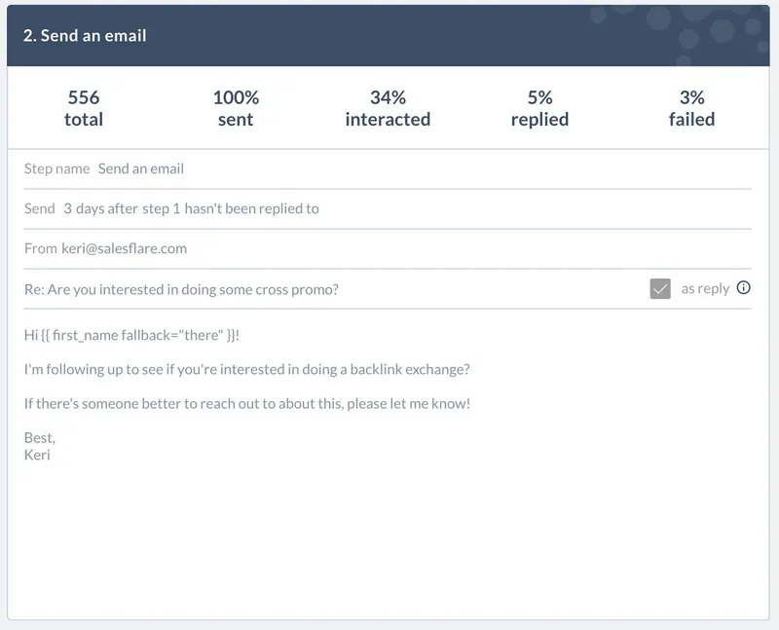This screenshot has height=630, width=779.
Task: Click the 2. Send an email header
Action: pos(85,36)
